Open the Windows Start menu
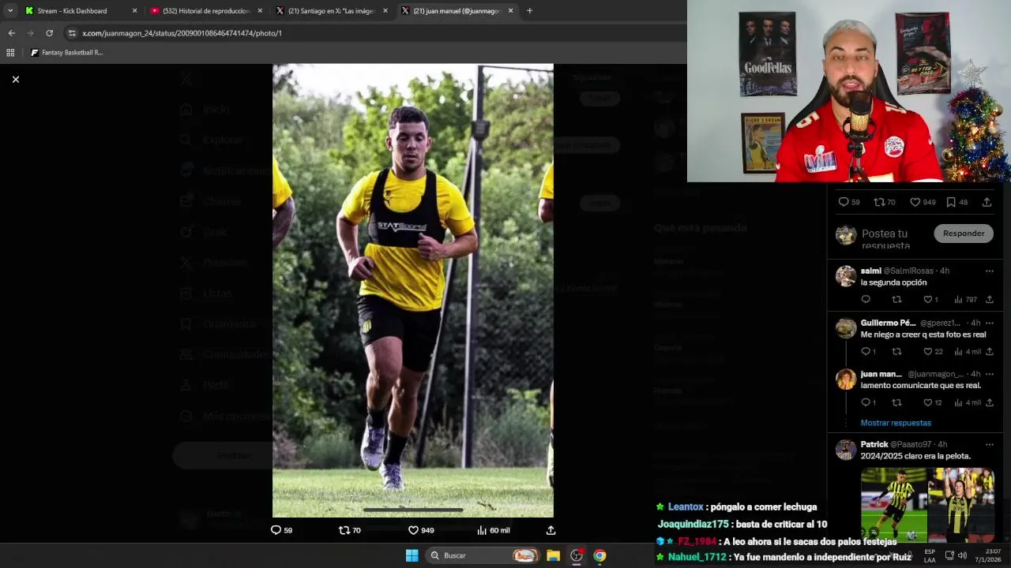Image resolution: width=1011 pixels, height=568 pixels. click(412, 555)
